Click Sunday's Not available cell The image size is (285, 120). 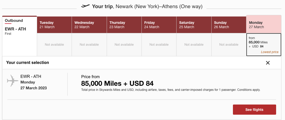tap(229, 45)
